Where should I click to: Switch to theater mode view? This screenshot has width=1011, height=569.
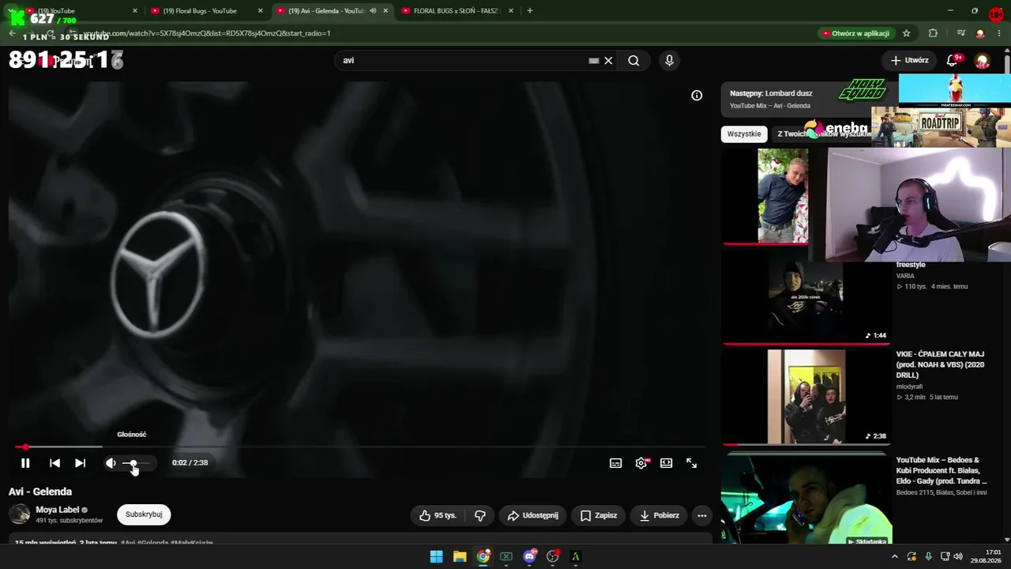tap(667, 463)
